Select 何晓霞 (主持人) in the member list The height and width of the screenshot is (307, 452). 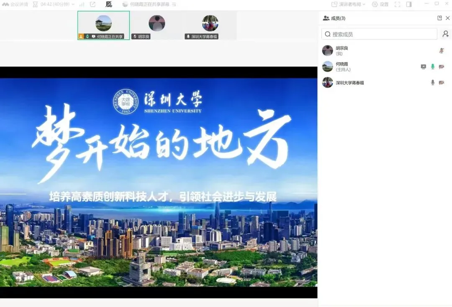(385, 66)
